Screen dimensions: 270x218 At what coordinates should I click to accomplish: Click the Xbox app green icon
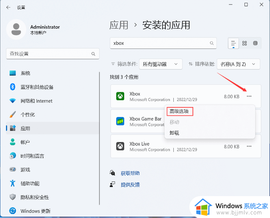[x=120, y=96]
